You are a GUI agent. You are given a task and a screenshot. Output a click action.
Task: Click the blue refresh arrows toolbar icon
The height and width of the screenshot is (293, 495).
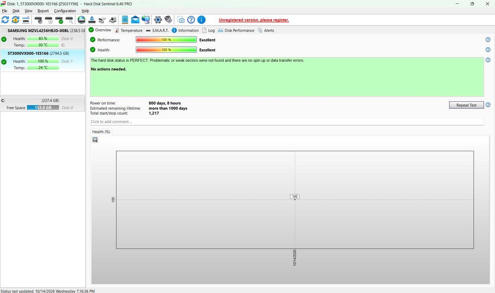5,20
